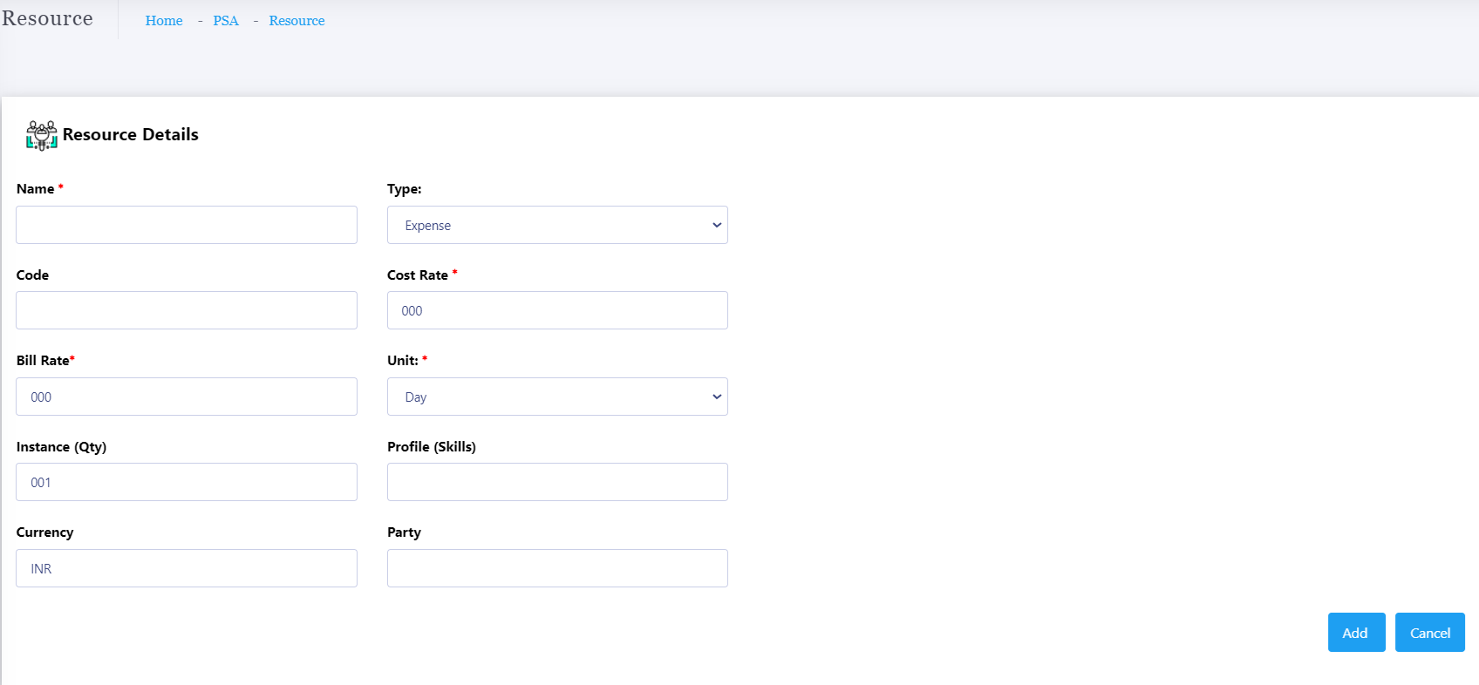The image size is (1479, 685).
Task: Click the Resource breadcrumb link
Action: pyautogui.click(x=296, y=21)
